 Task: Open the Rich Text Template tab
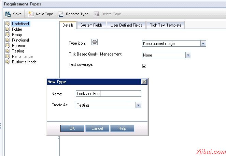coord(166,25)
